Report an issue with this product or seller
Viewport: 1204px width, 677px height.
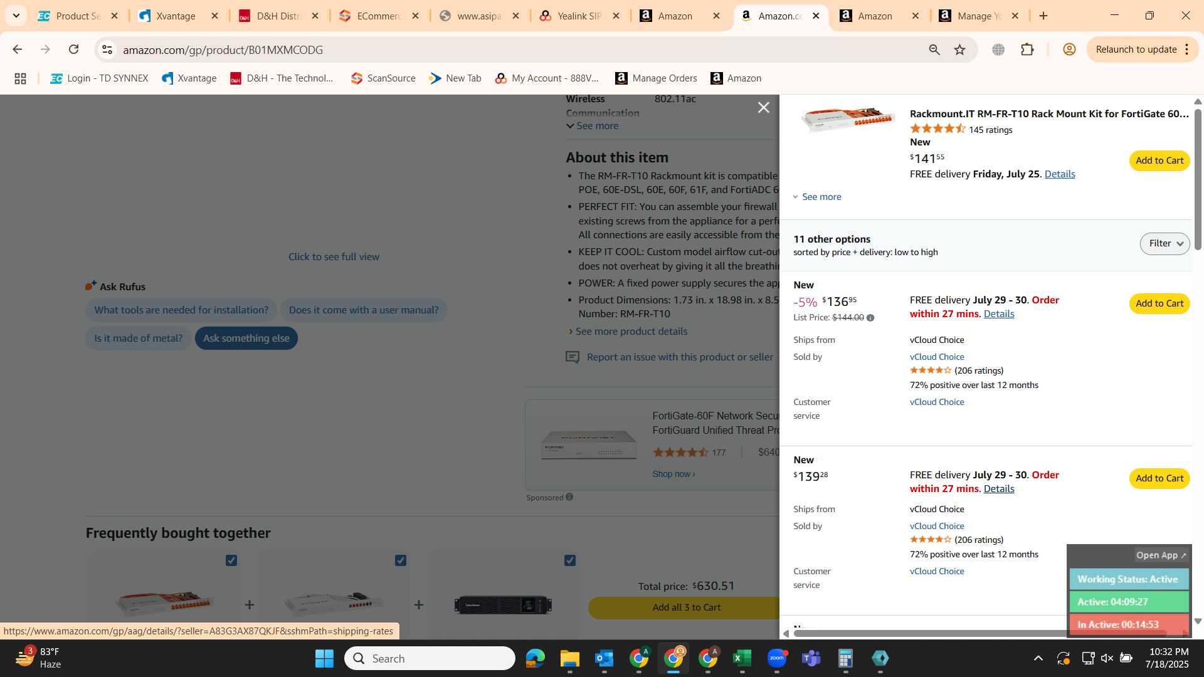(x=680, y=357)
